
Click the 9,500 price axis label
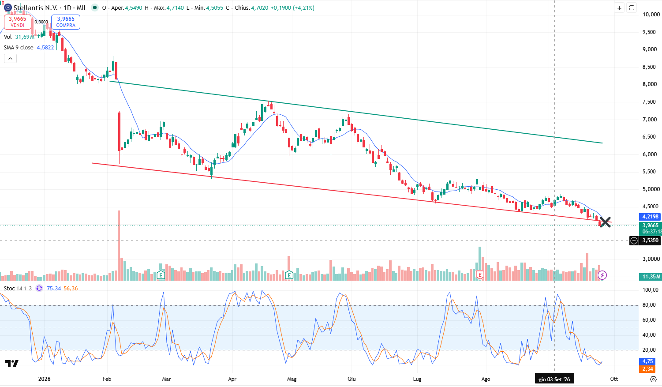[x=650, y=32]
